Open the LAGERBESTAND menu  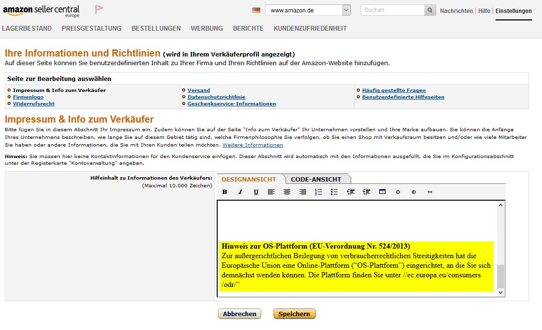27,28
